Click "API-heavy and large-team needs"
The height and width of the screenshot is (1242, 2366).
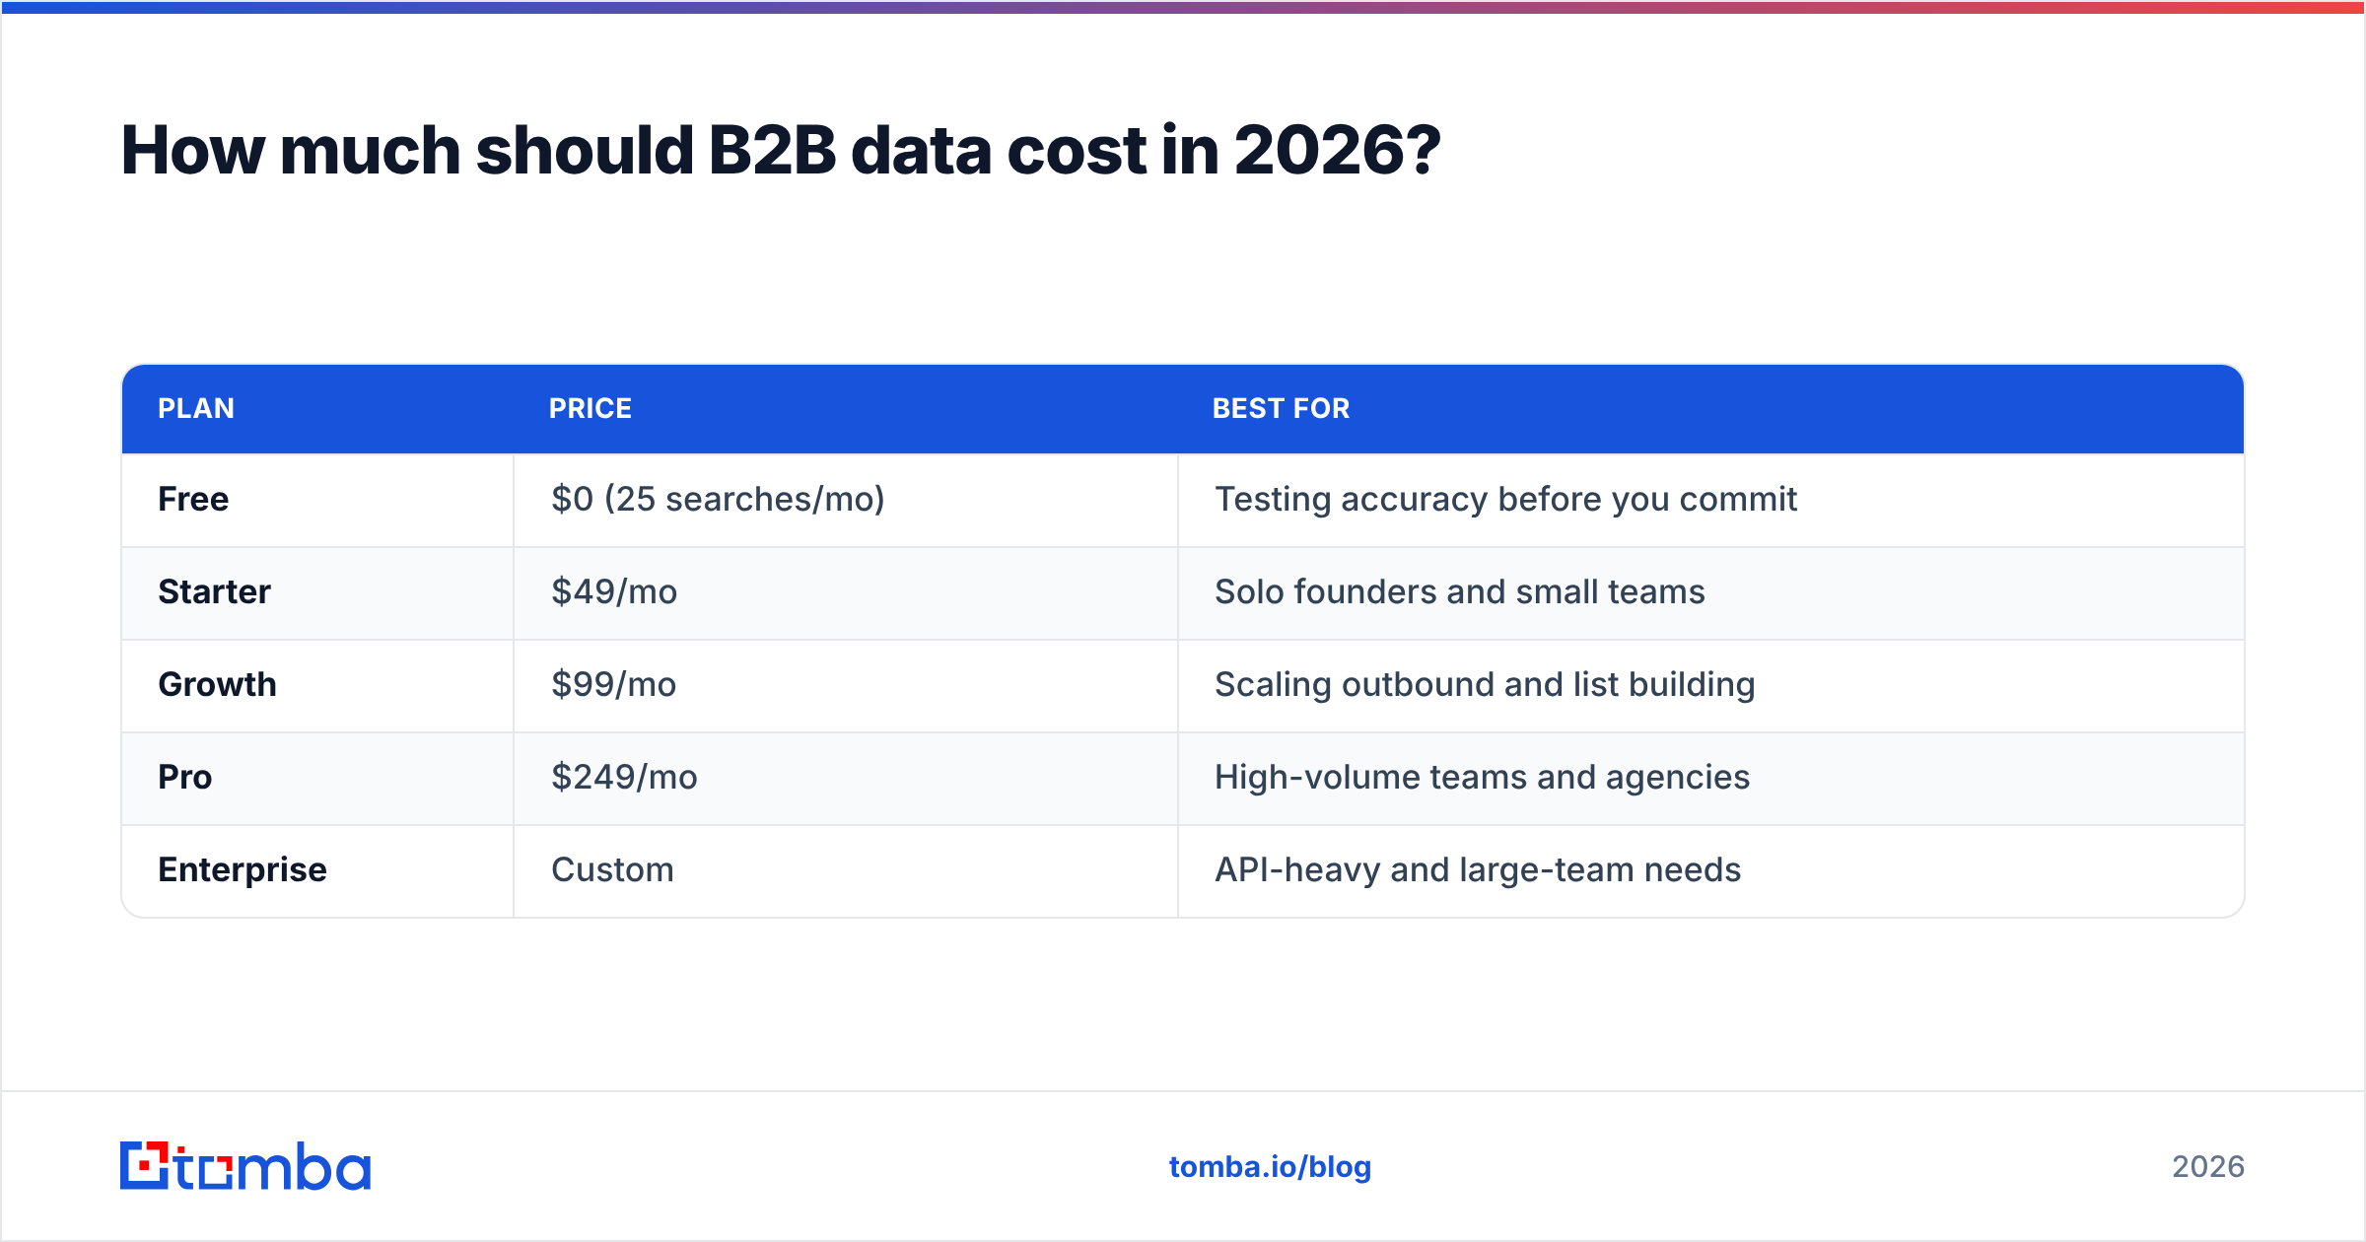pos(1478,870)
